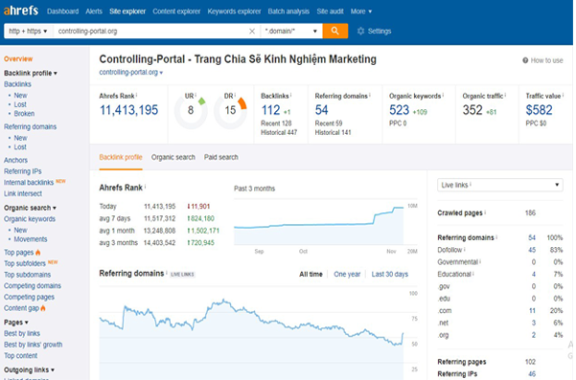Click the Organic keywords count 523

tap(400, 110)
